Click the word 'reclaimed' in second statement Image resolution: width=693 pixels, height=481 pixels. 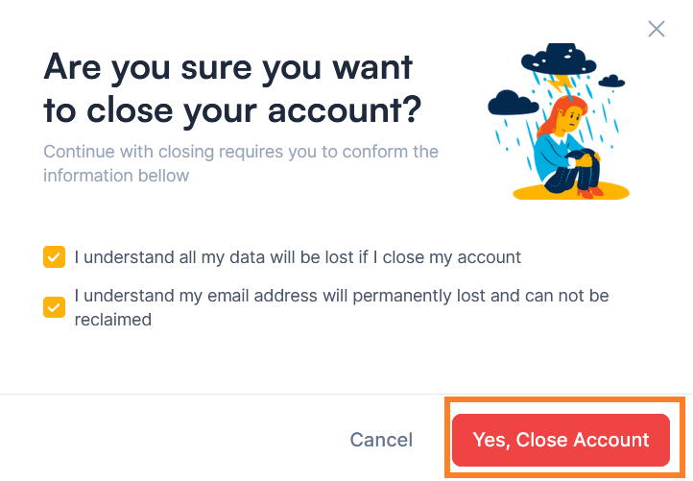[112, 320]
